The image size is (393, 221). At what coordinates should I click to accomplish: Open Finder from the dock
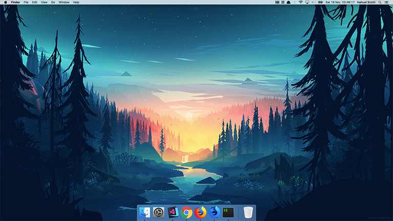(145, 212)
